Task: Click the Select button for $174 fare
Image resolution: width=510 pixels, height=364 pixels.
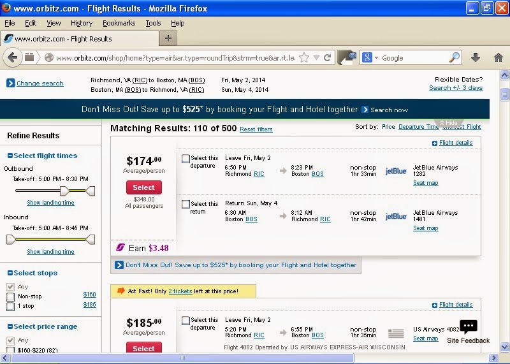Action: (144, 187)
